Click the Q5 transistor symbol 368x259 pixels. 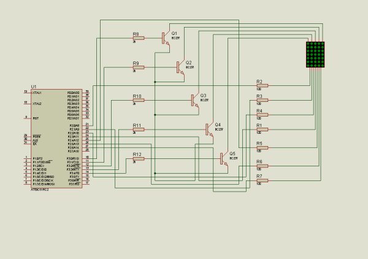pyautogui.click(x=224, y=158)
